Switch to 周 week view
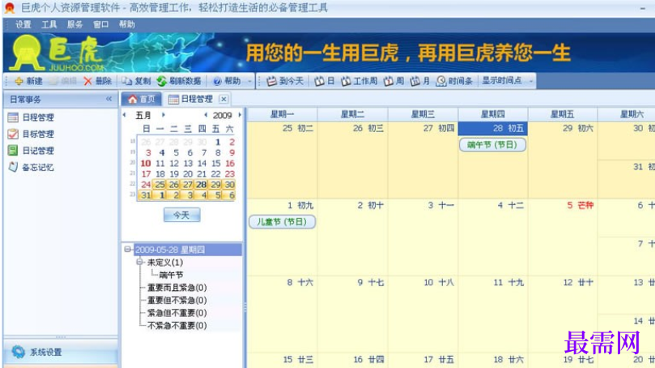The width and height of the screenshot is (655, 368). coord(394,81)
